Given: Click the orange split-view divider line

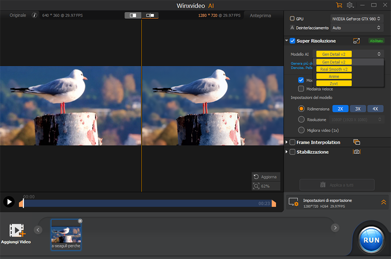Looking at the screenshot, I should coord(141,106).
